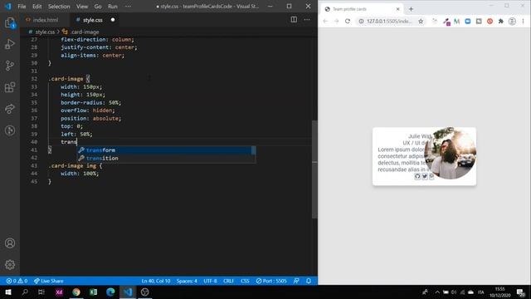Click the editor vertical scrollbar

coord(314,169)
